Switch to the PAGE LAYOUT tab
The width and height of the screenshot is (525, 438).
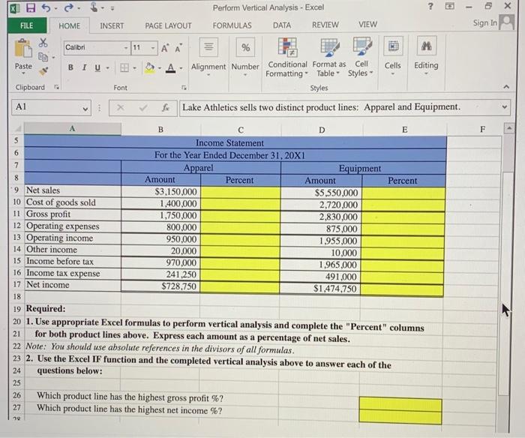[x=168, y=25]
